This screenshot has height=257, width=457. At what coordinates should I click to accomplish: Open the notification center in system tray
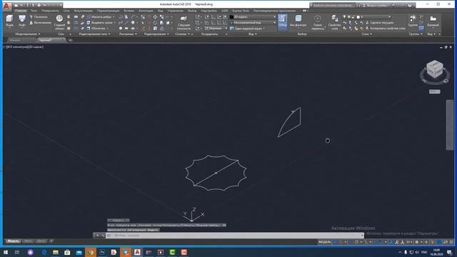point(450,252)
